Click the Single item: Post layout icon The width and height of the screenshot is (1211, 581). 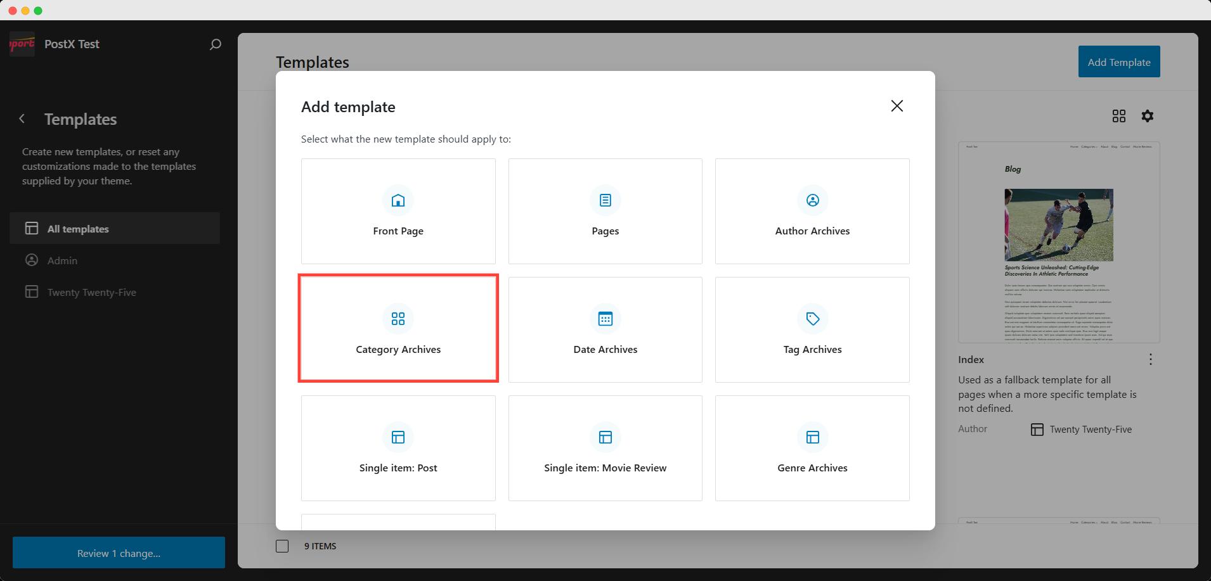(x=398, y=437)
